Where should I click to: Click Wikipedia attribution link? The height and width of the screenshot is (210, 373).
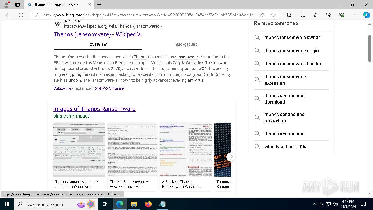click(62, 88)
